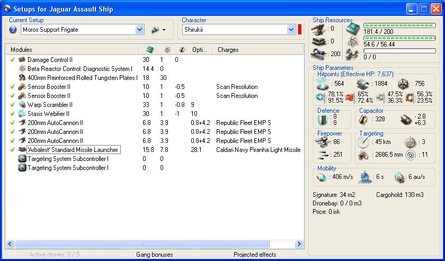Viewport: 445px width, 261px height.
Task: Open the Projected effects panel
Action: (x=255, y=255)
